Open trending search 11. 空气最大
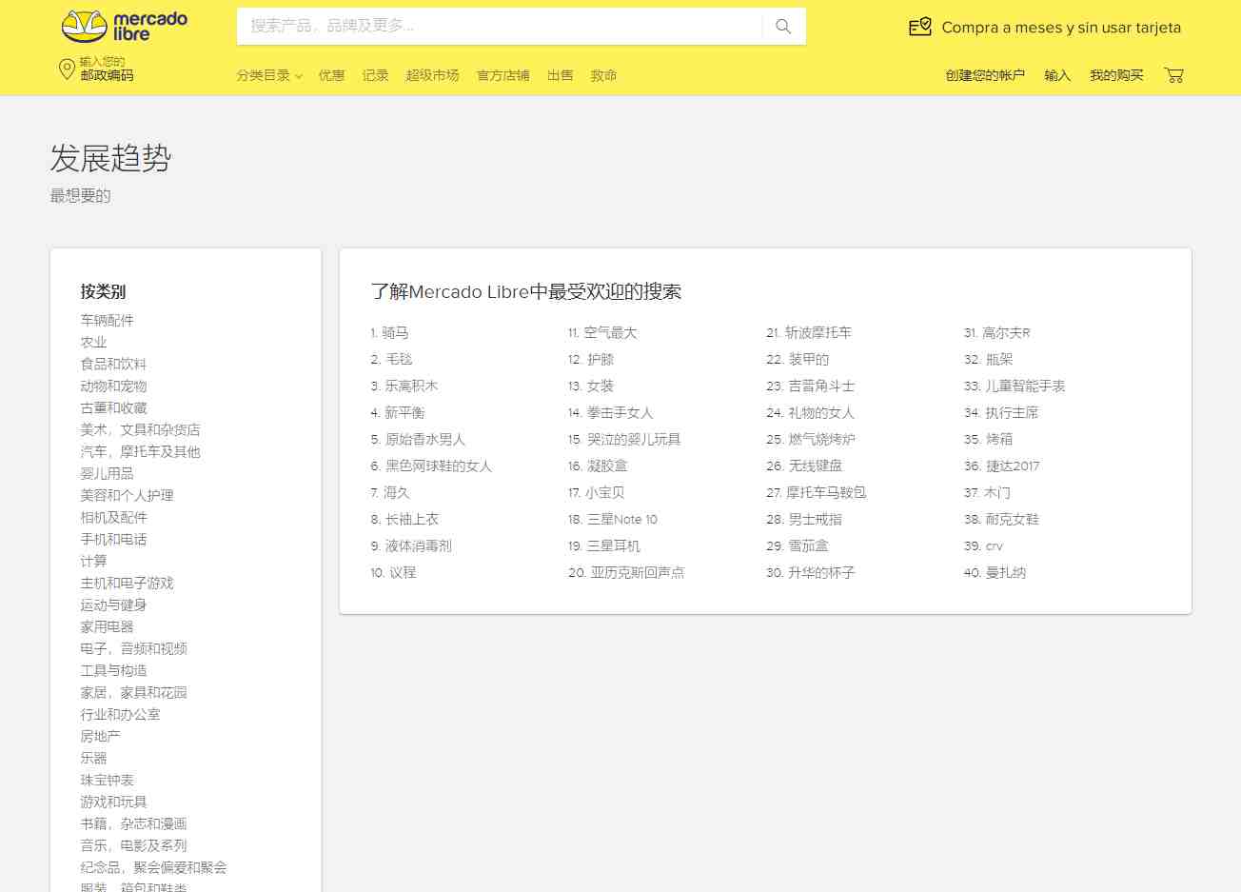The width and height of the screenshot is (1241, 892). [x=602, y=332]
